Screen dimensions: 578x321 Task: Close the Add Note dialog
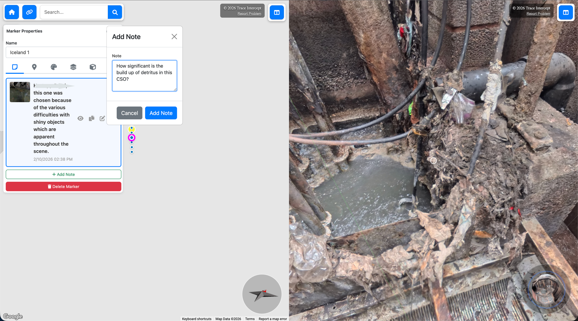174,37
